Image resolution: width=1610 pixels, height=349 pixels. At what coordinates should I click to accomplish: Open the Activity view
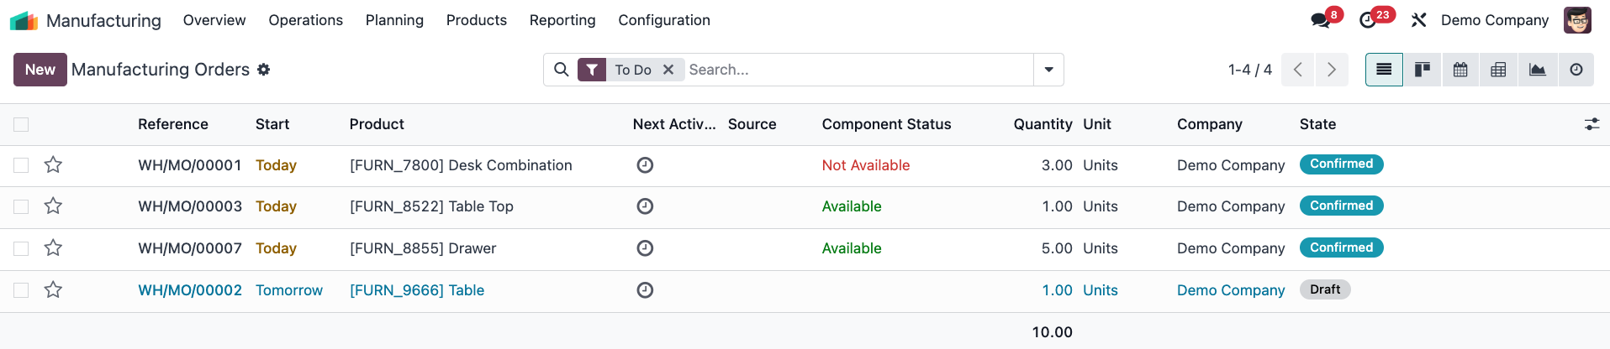coord(1576,70)
